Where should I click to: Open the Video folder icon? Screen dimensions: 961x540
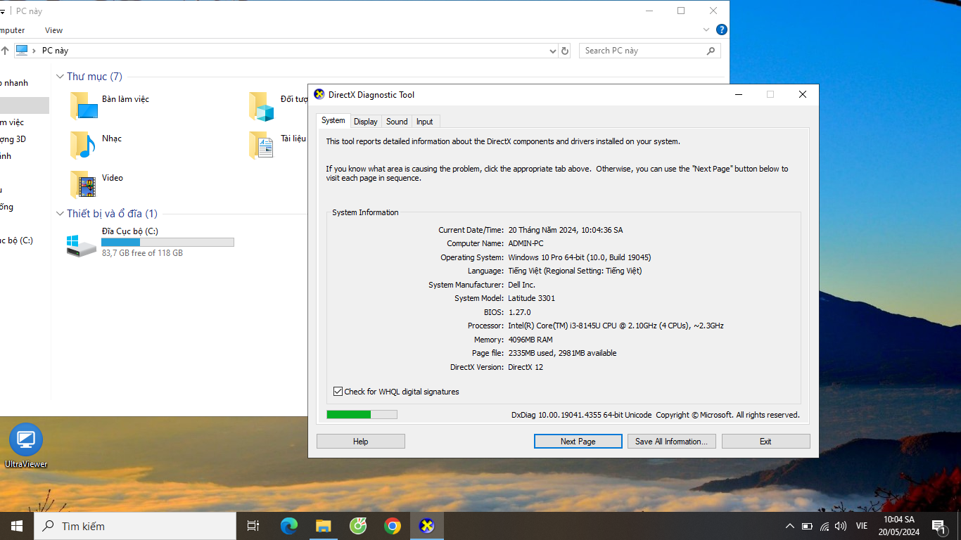pyautogui.click(x=84, y=184)
